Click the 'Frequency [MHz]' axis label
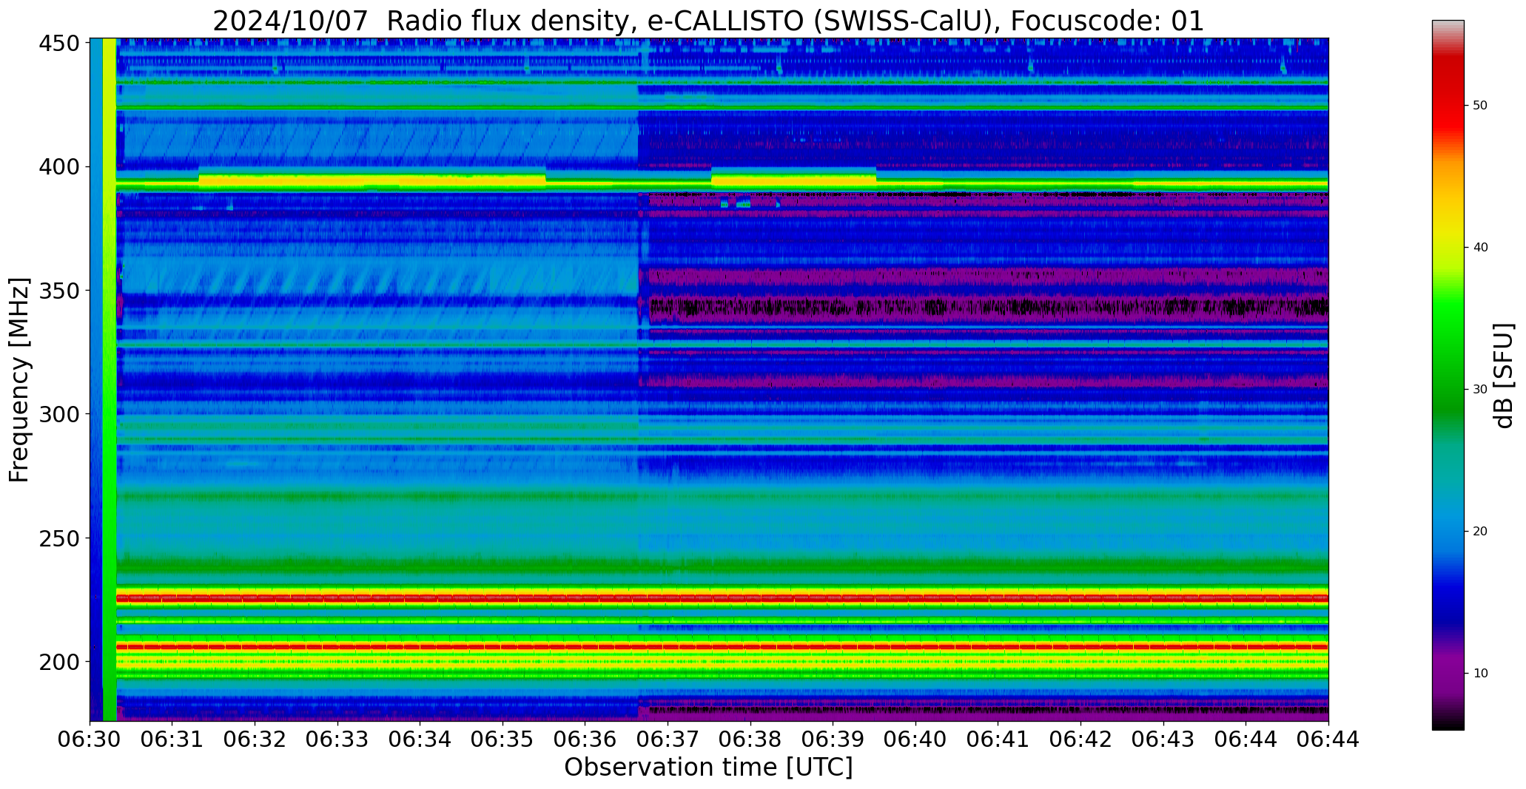 click(20, 379)
